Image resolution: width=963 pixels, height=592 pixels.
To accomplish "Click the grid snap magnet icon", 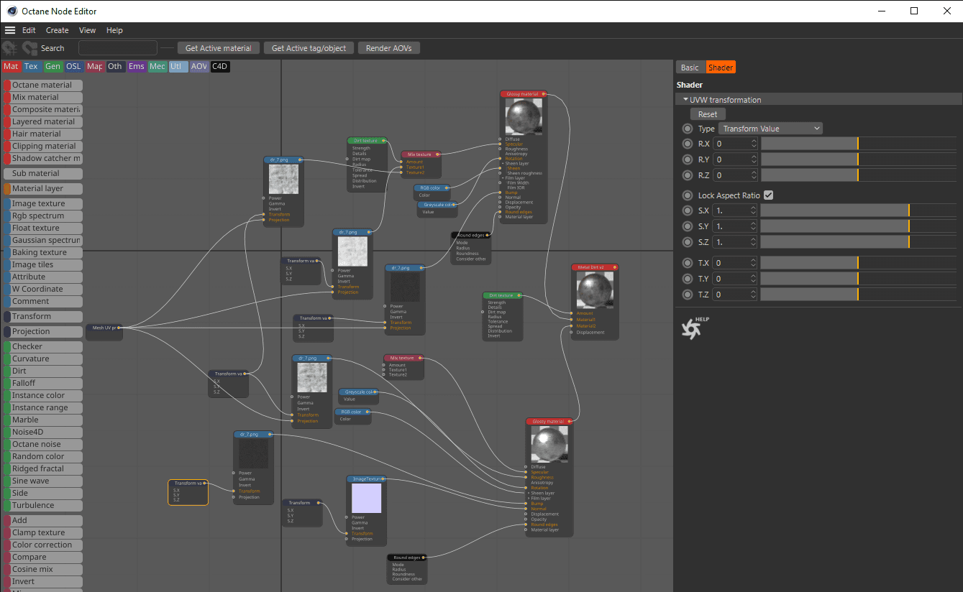I will coord(10,48).
